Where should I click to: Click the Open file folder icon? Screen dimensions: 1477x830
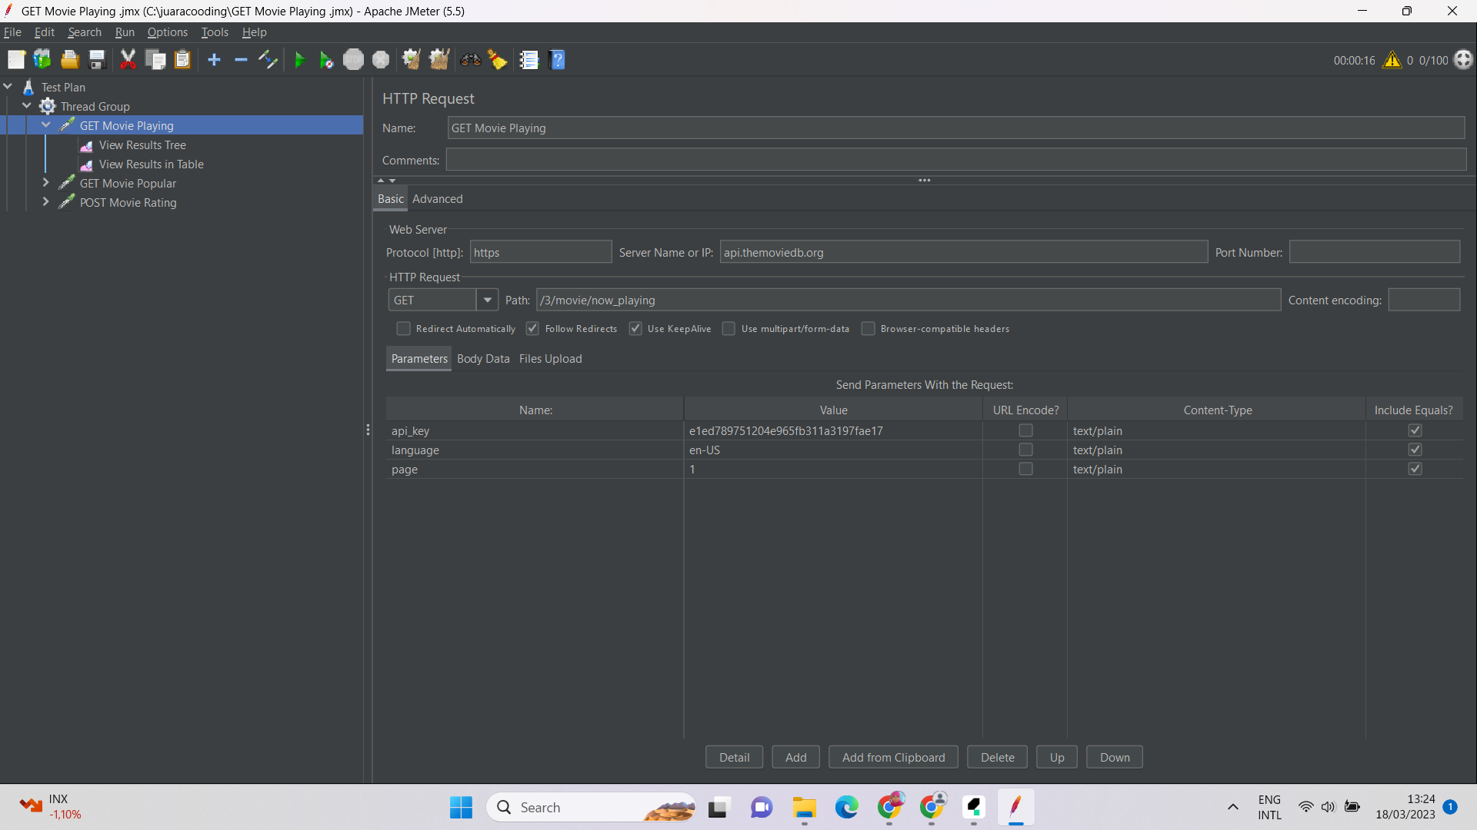tap(69, 60)
